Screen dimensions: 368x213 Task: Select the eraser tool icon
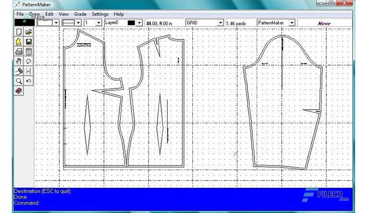pos(19,71)
